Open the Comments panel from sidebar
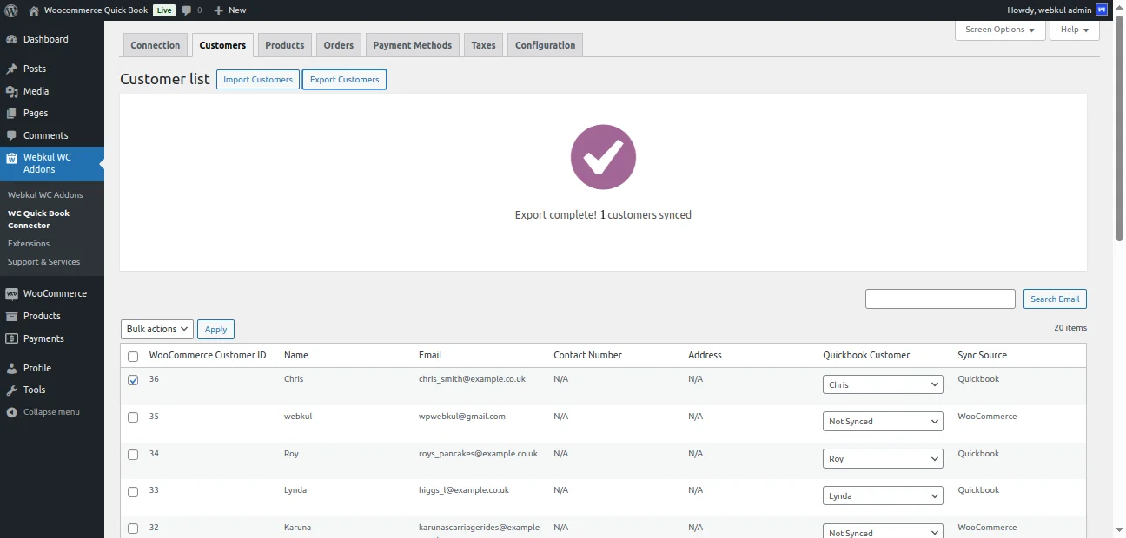This screenshot has width=1126, height=538. 11,135
